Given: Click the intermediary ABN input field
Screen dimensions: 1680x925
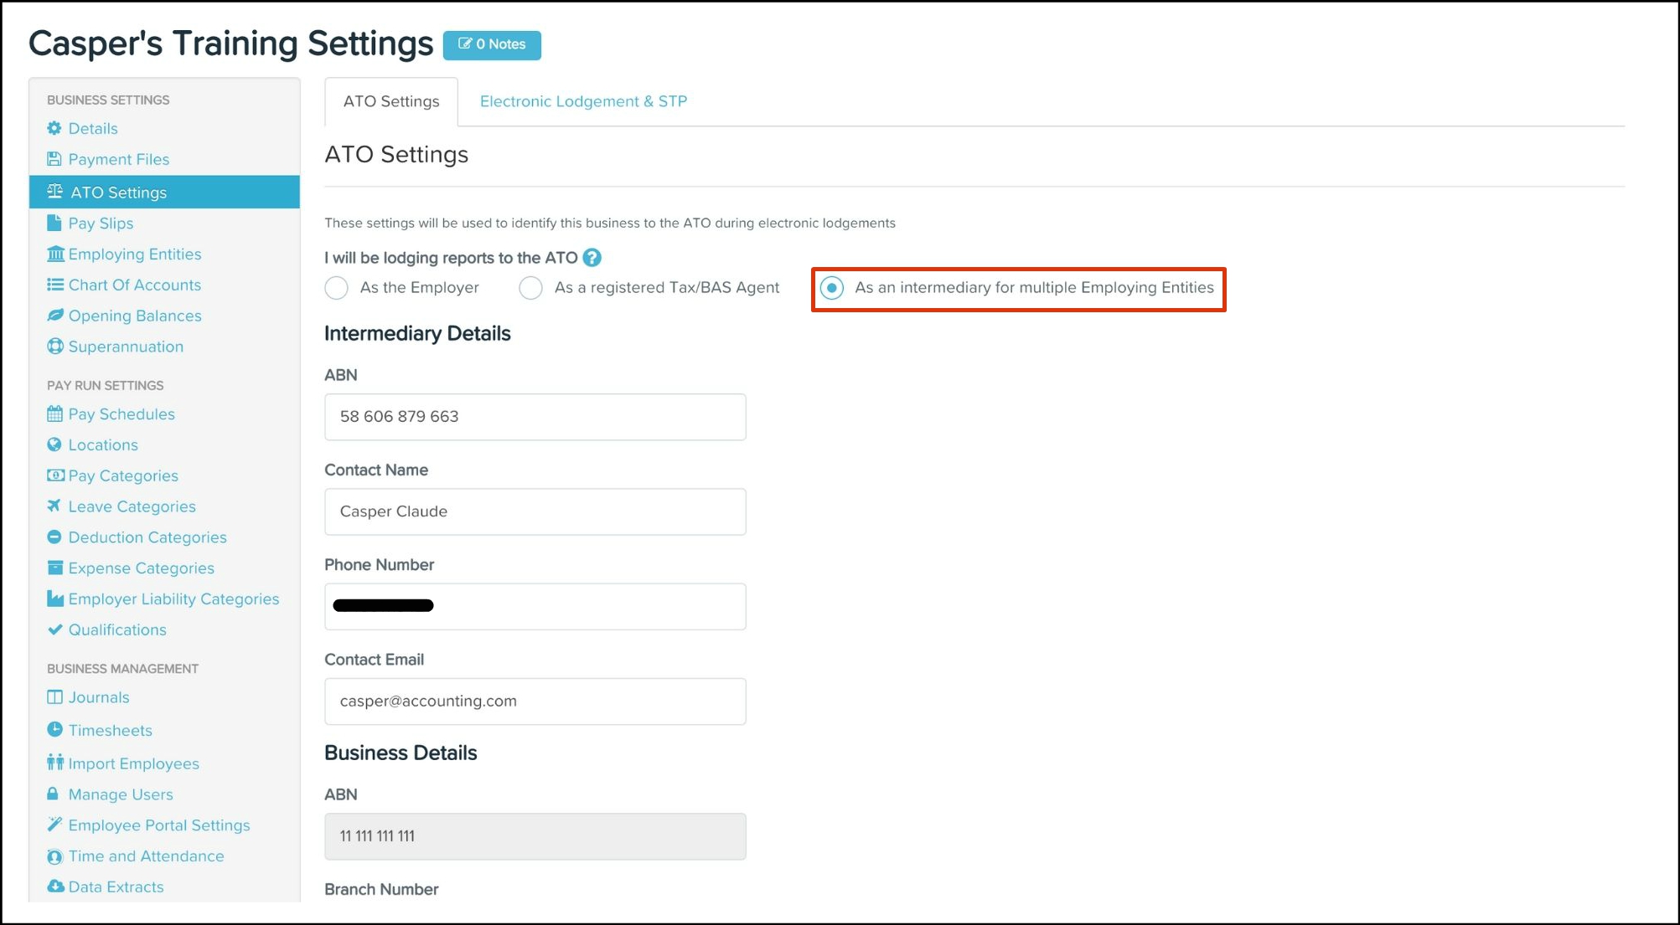Looking at the screenshot, I should coord(535,417).
